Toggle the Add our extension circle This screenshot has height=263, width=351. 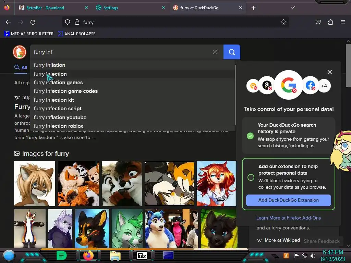pyautogui.click(x=251, y=177)
